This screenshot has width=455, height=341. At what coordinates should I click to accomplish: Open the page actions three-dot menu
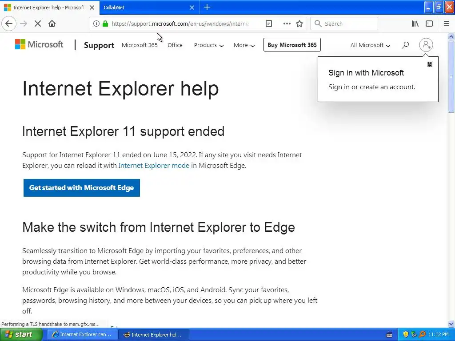(x=287, y=24)
